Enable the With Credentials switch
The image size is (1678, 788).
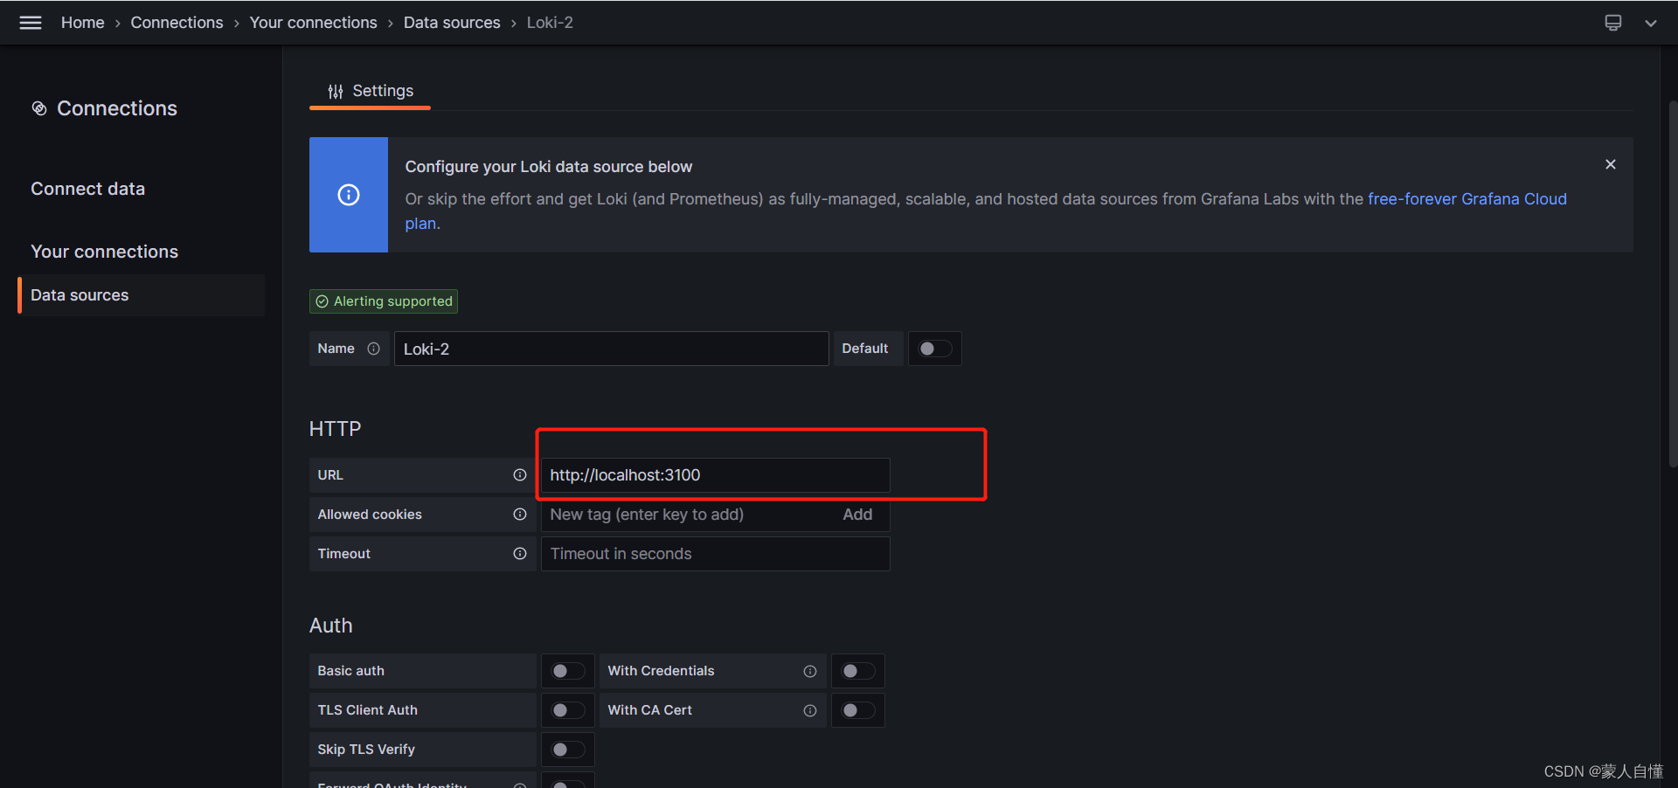point(858,671)
